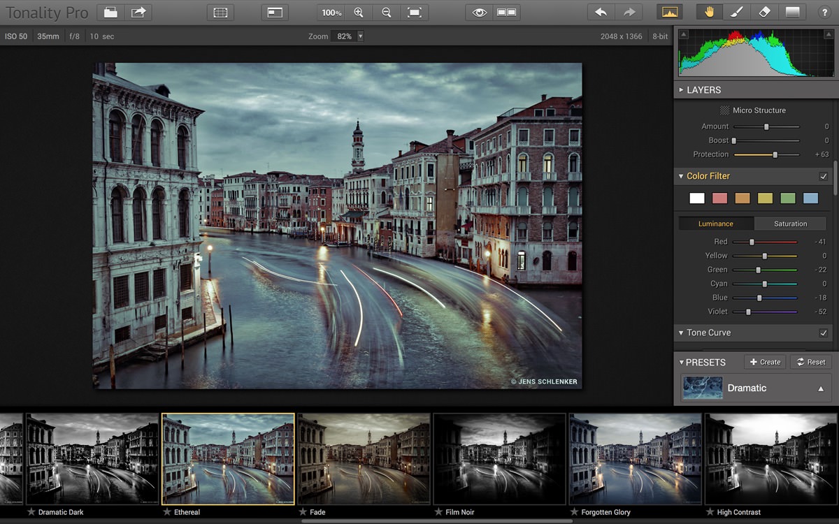Enable side-by-side compare view
This screenshot has width=839, height=524.
click(x=506, y=13)
